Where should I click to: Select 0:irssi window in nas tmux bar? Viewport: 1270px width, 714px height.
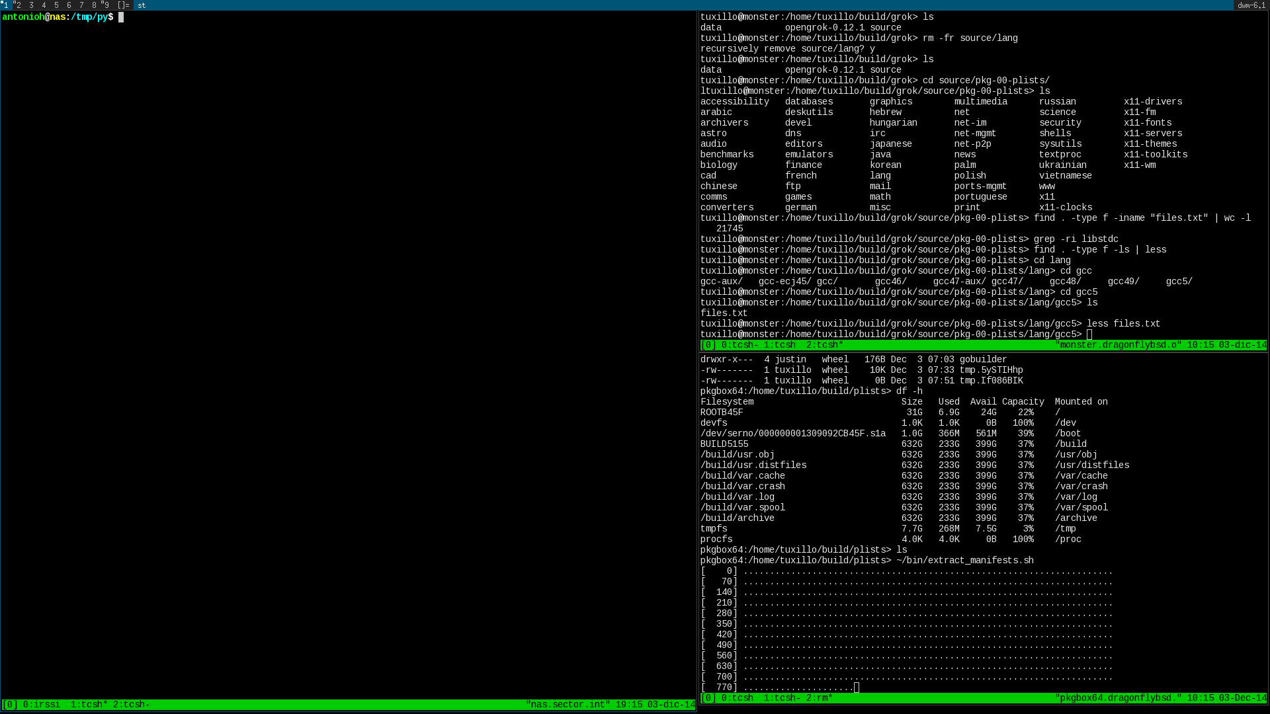point(41,705)
